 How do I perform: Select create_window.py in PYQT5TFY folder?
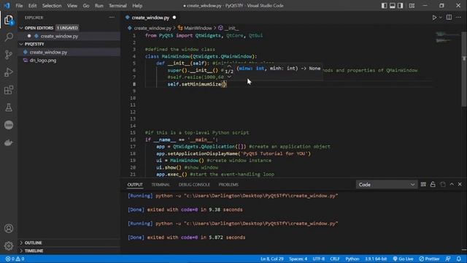click(48, 52)
